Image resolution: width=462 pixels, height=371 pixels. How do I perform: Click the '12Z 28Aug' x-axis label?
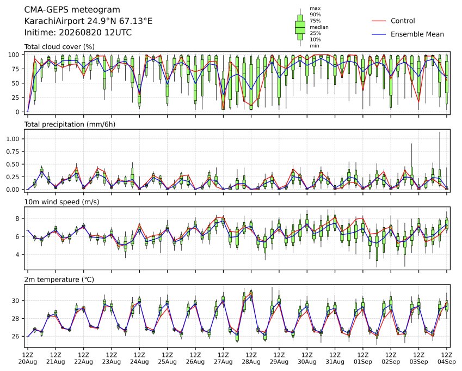[x=251, y=358]
